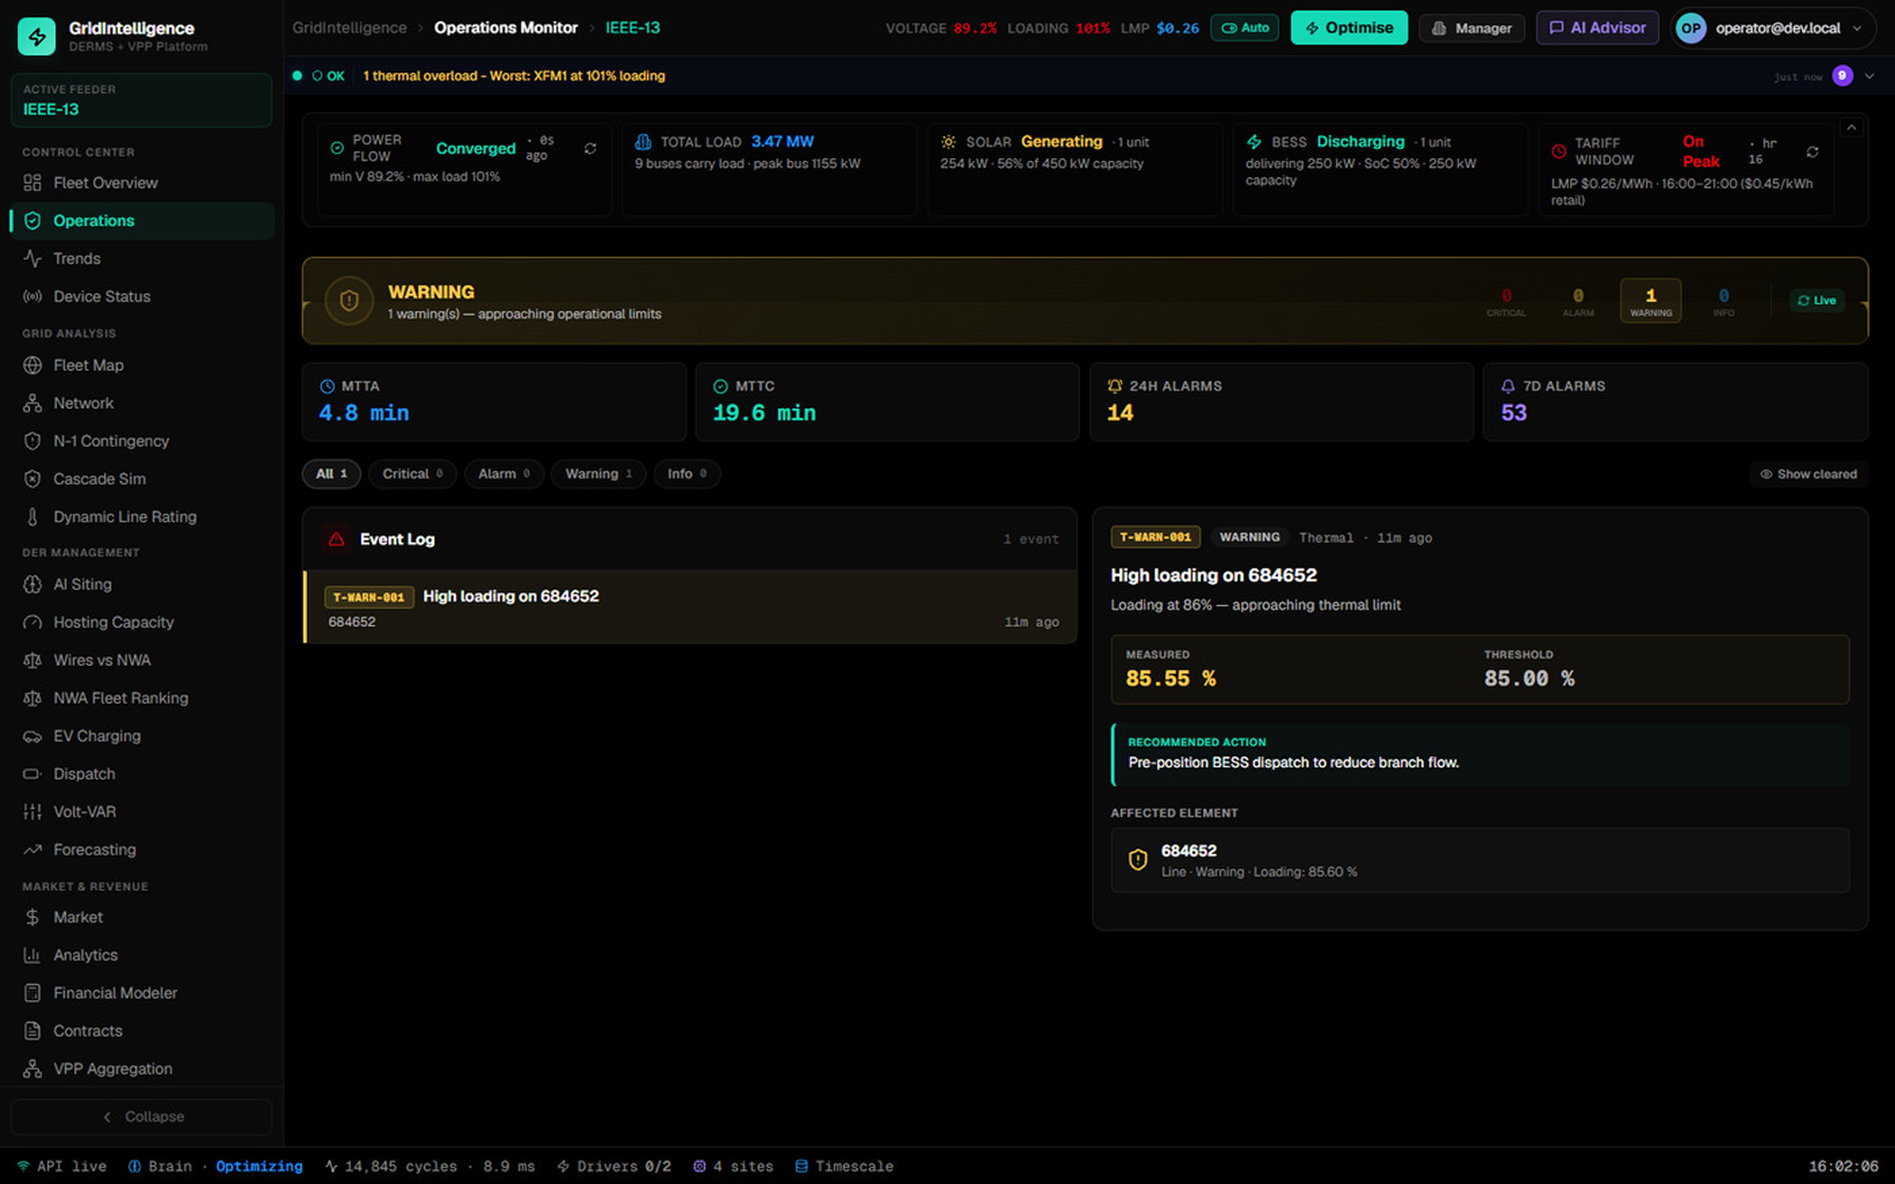Image resolution: width=1895 pixels, height=1184 pixels.
Task: Click the Optimise button
Action: pyautogui.click(x=1349, y=28)
